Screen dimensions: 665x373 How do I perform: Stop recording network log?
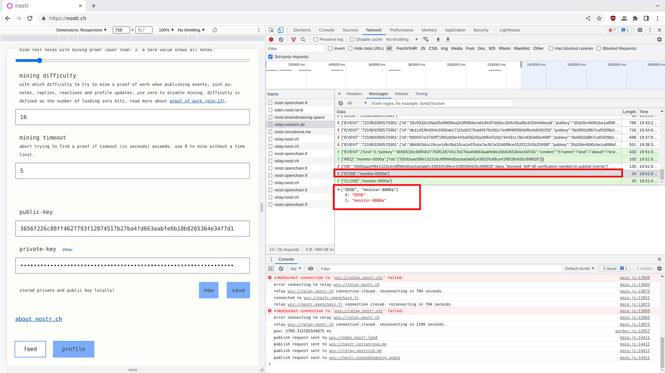271,39
